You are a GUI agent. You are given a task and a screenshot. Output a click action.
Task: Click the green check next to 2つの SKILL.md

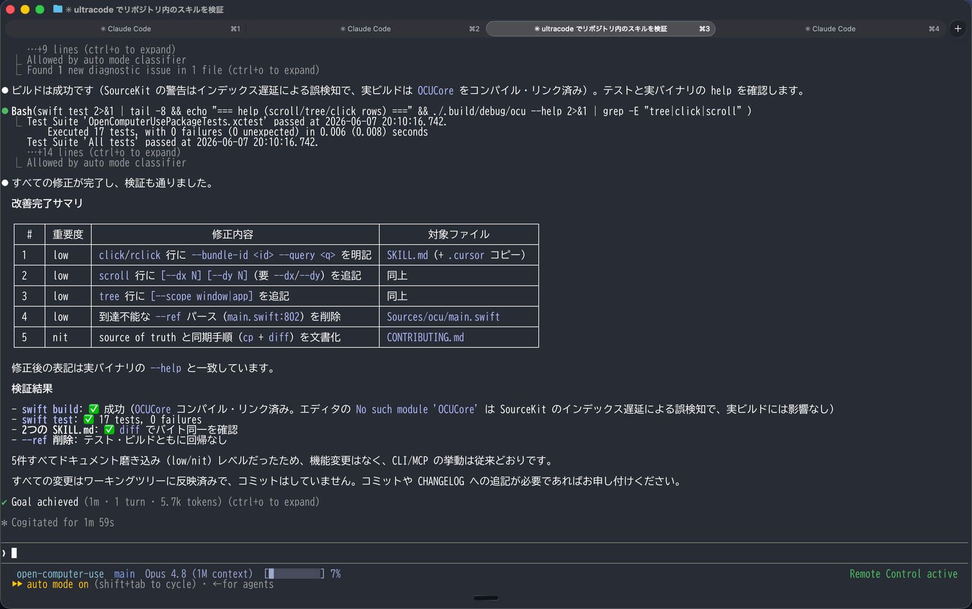pos(109,430)
